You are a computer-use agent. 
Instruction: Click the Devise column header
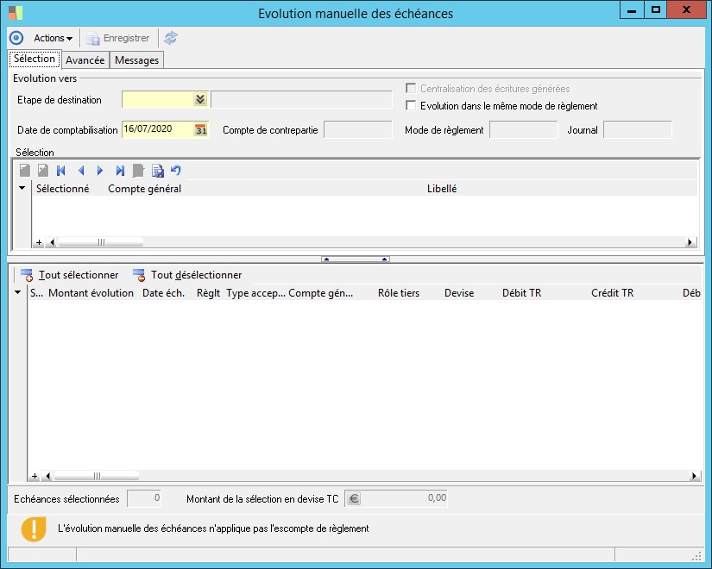459,293
